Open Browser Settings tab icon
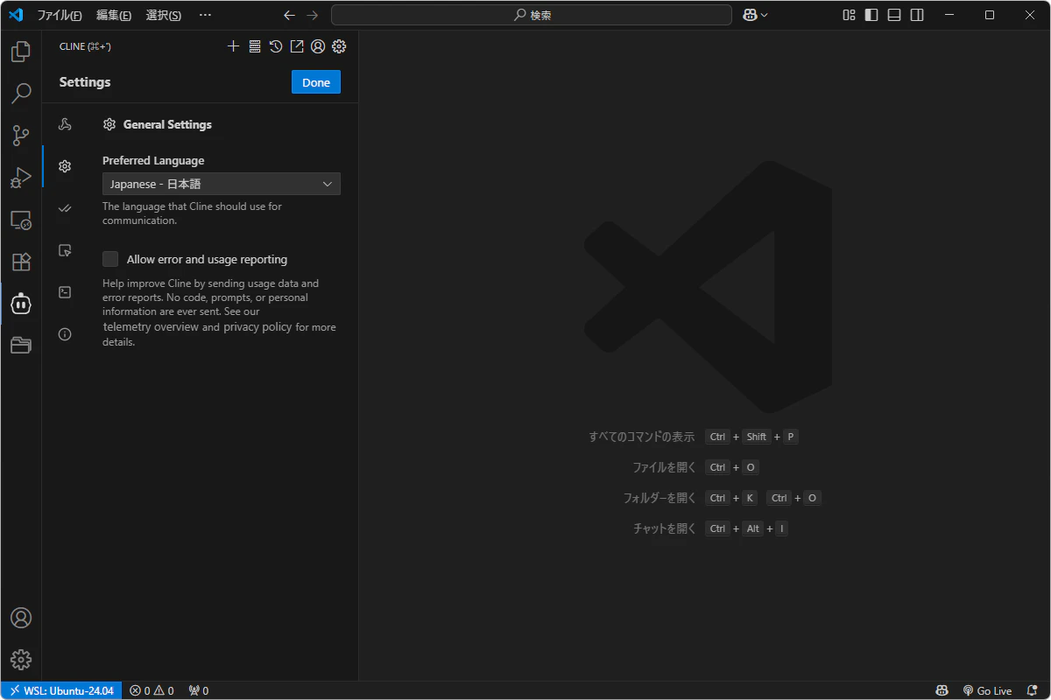This screenshot has width=1051, height=700. (x=65, y=250)
